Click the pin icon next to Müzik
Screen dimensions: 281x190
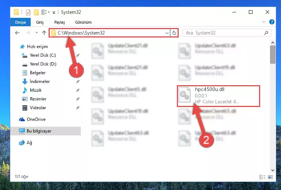[77, 90]
